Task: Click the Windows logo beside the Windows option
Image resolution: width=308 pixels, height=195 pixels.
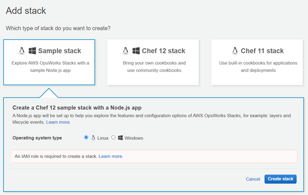Action: coord(120,138)
